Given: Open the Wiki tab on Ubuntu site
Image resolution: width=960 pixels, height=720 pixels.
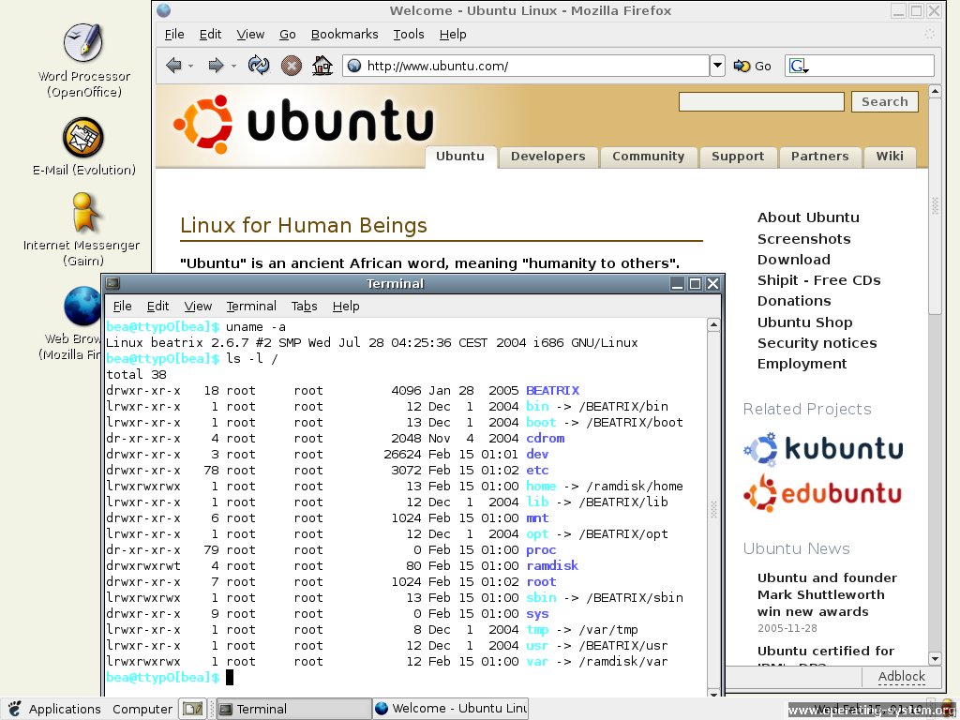Looking at the screenshot, I should tap(890, 157).
